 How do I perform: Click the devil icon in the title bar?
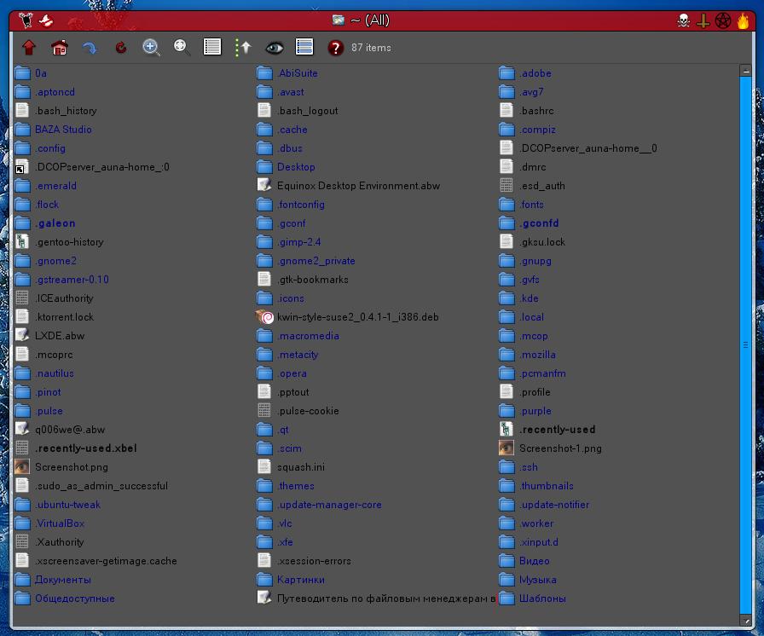tap(26, 20)
